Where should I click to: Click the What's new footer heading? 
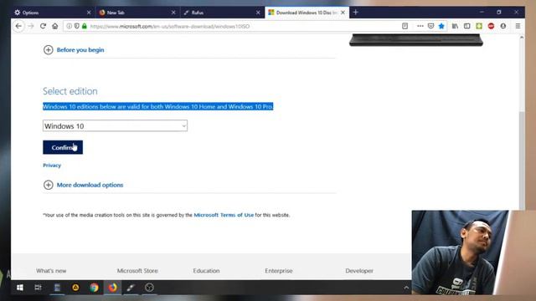51,271
